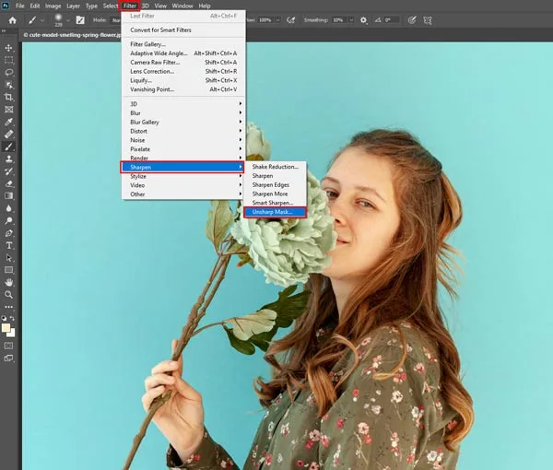The height and width of the screenshot is (470, 553).
Task: Select the Eyedropper tool
Action: click(x=9, y=121)
